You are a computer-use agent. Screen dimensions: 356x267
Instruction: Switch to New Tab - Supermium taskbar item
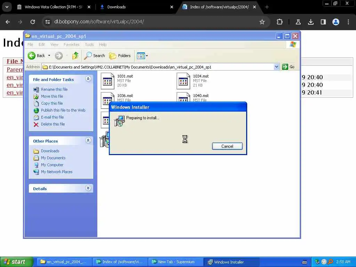(x=176, y=262)
